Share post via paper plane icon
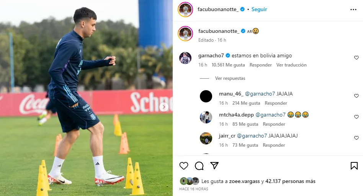Image resolution: width=363 pixels, height=196 pixels. tap(214, 165)
